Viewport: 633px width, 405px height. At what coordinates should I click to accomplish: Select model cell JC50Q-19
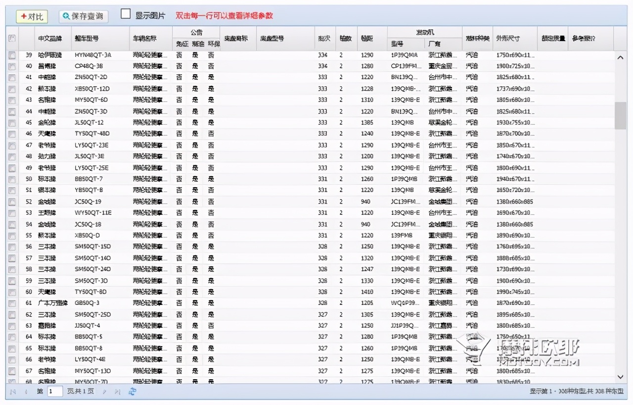[x=88, y=202]
